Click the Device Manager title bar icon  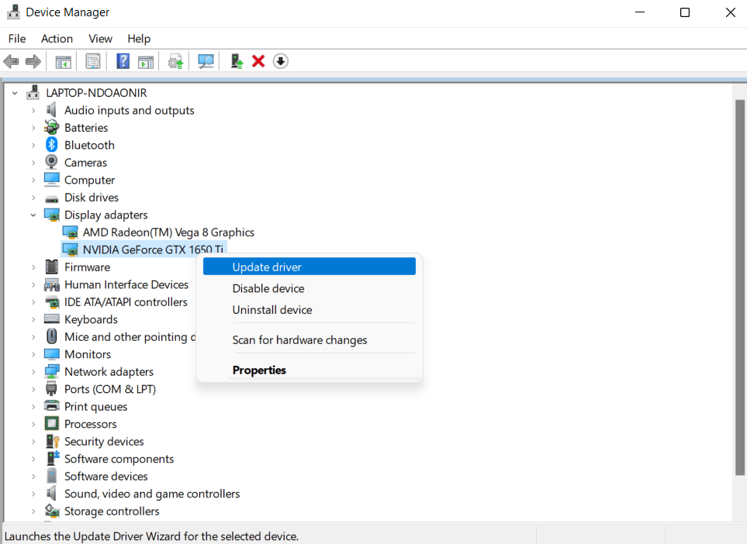13,12
